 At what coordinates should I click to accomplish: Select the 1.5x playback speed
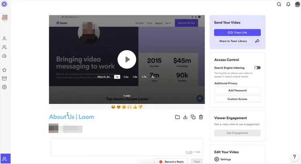click(x=135, y=77)
